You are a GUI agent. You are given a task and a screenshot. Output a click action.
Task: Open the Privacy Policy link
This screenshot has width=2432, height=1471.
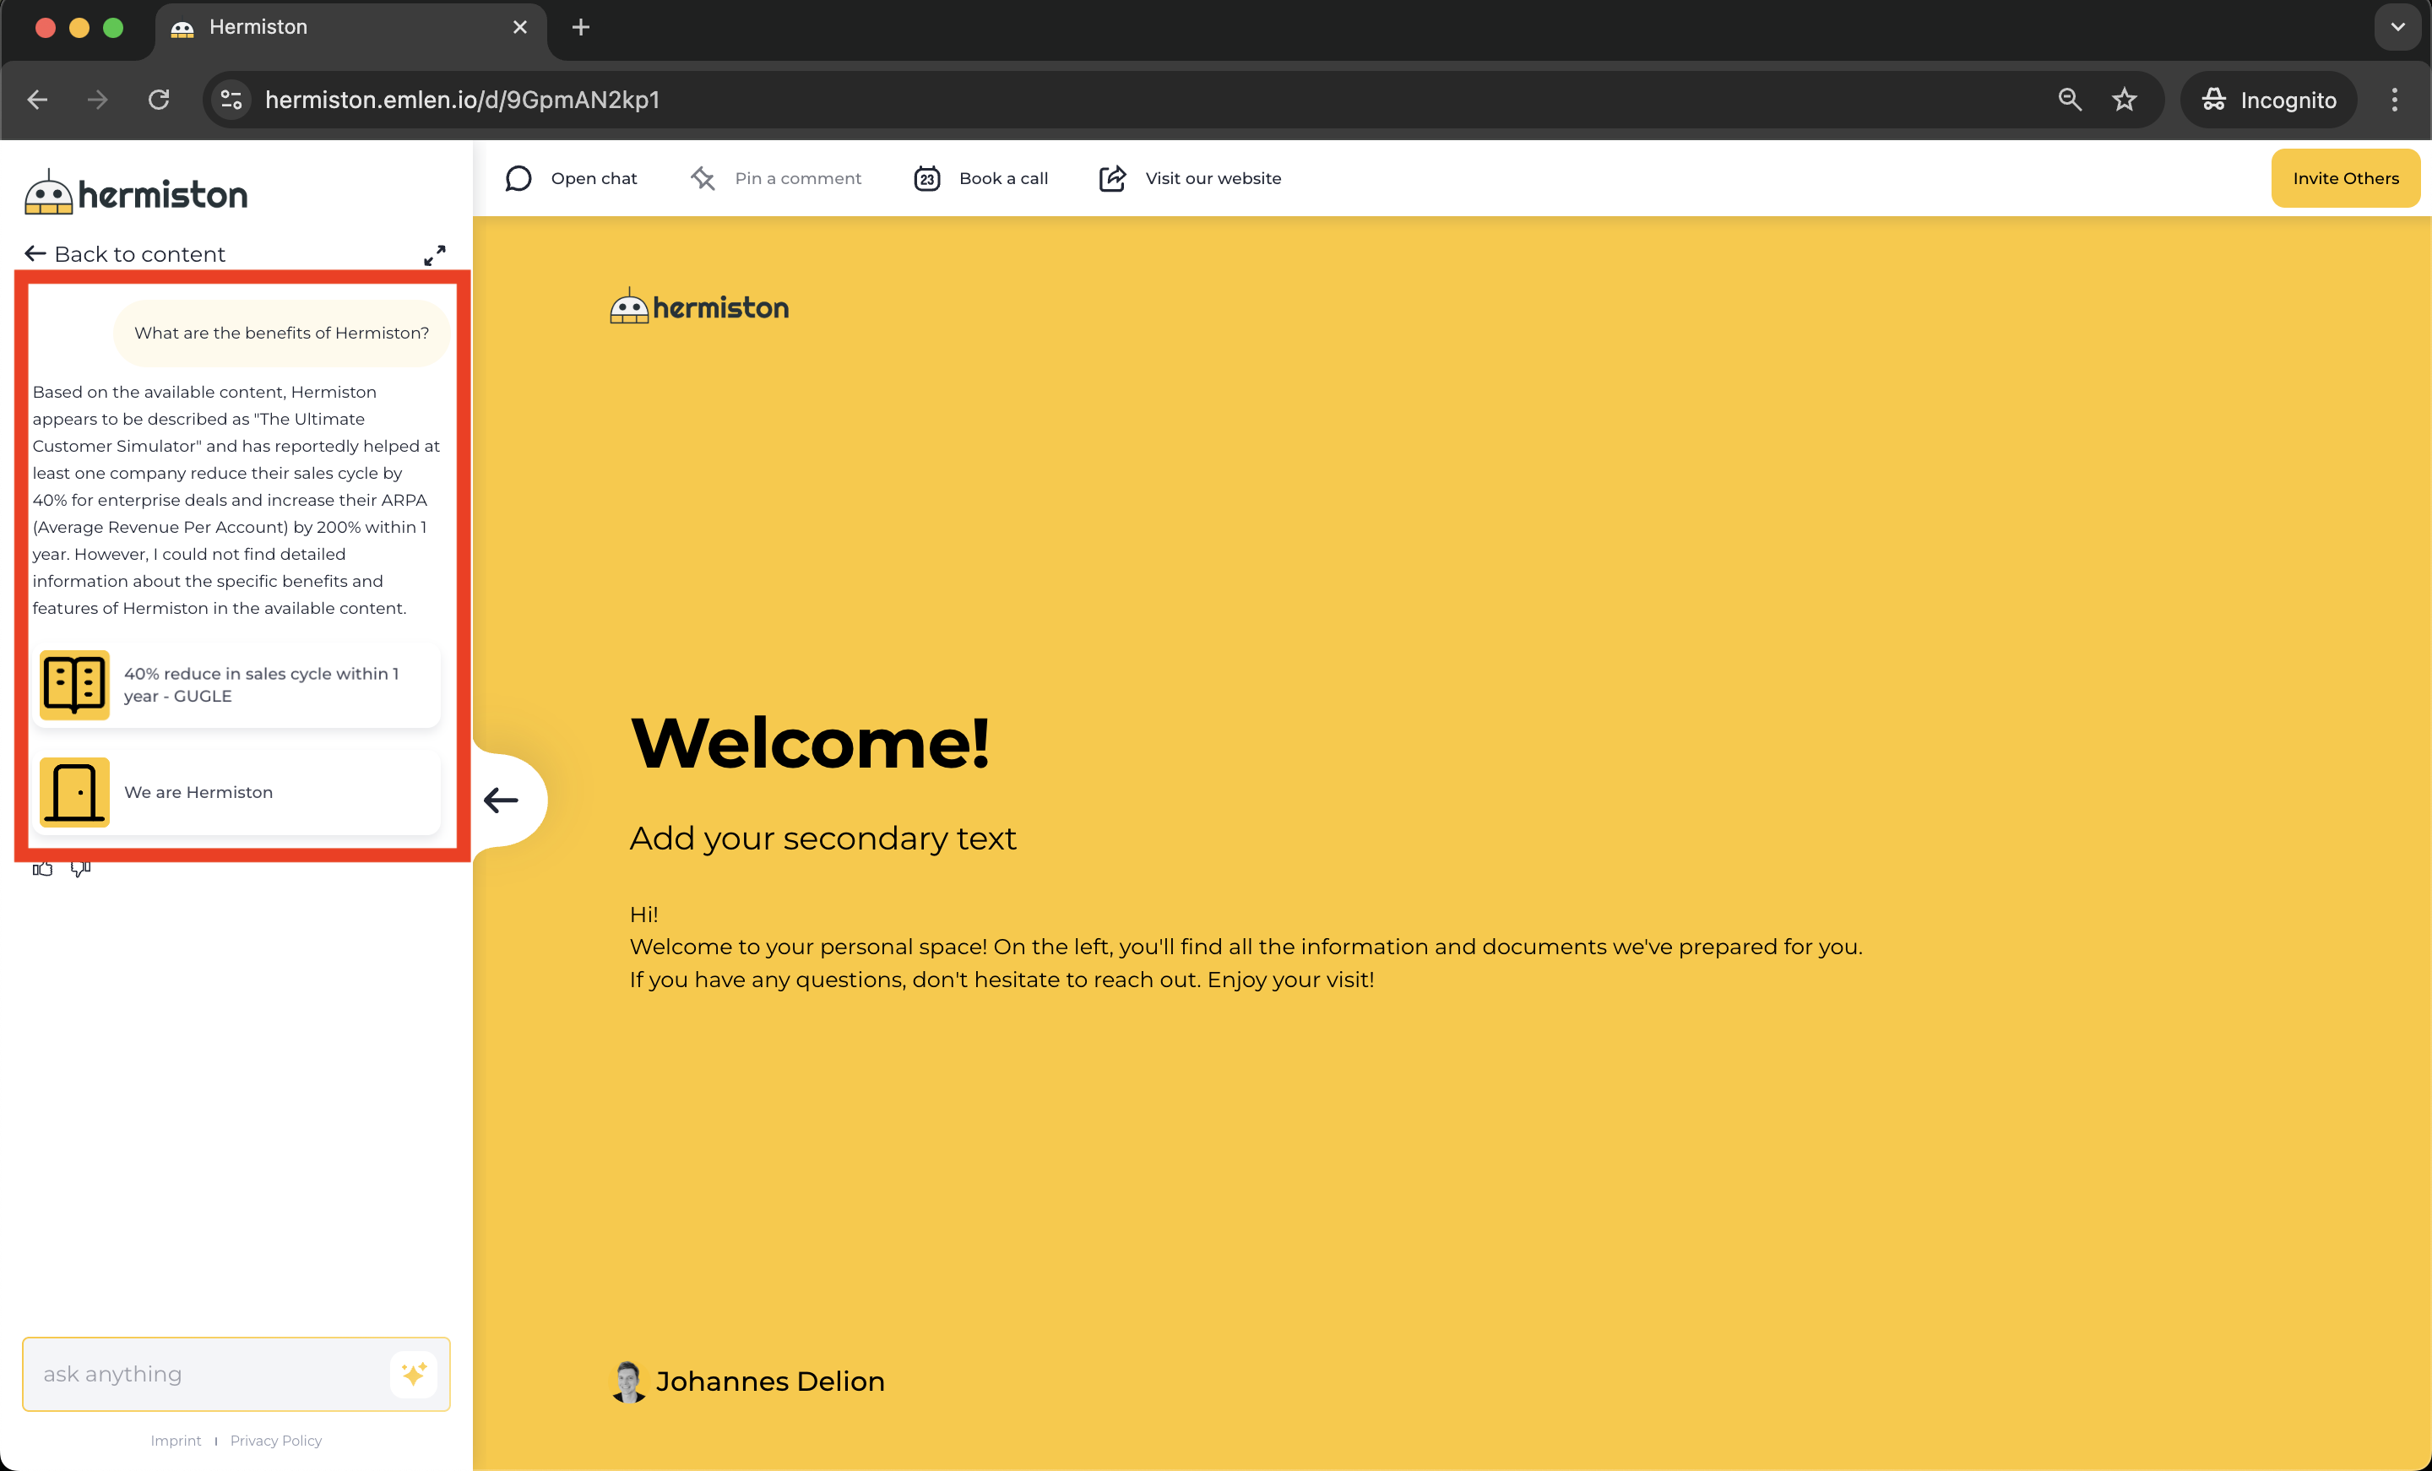pyautogui.click(x=275, y=1441)
